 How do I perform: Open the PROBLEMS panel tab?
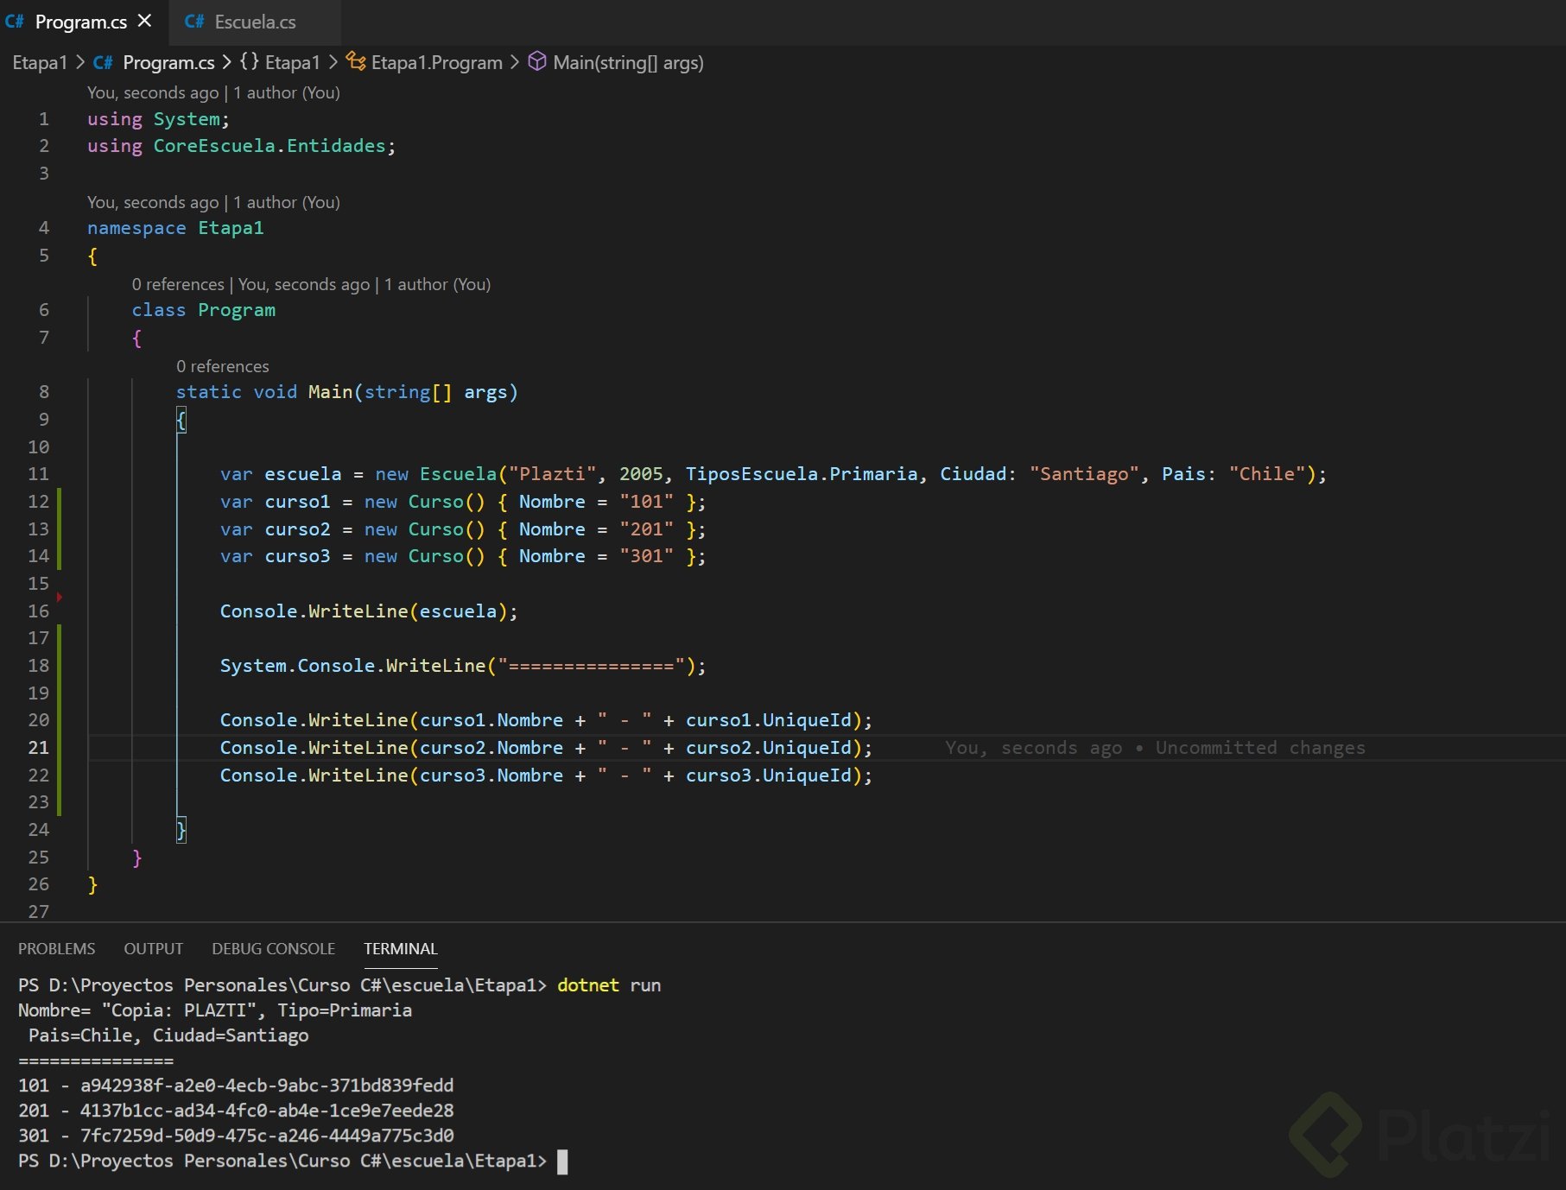56,948
